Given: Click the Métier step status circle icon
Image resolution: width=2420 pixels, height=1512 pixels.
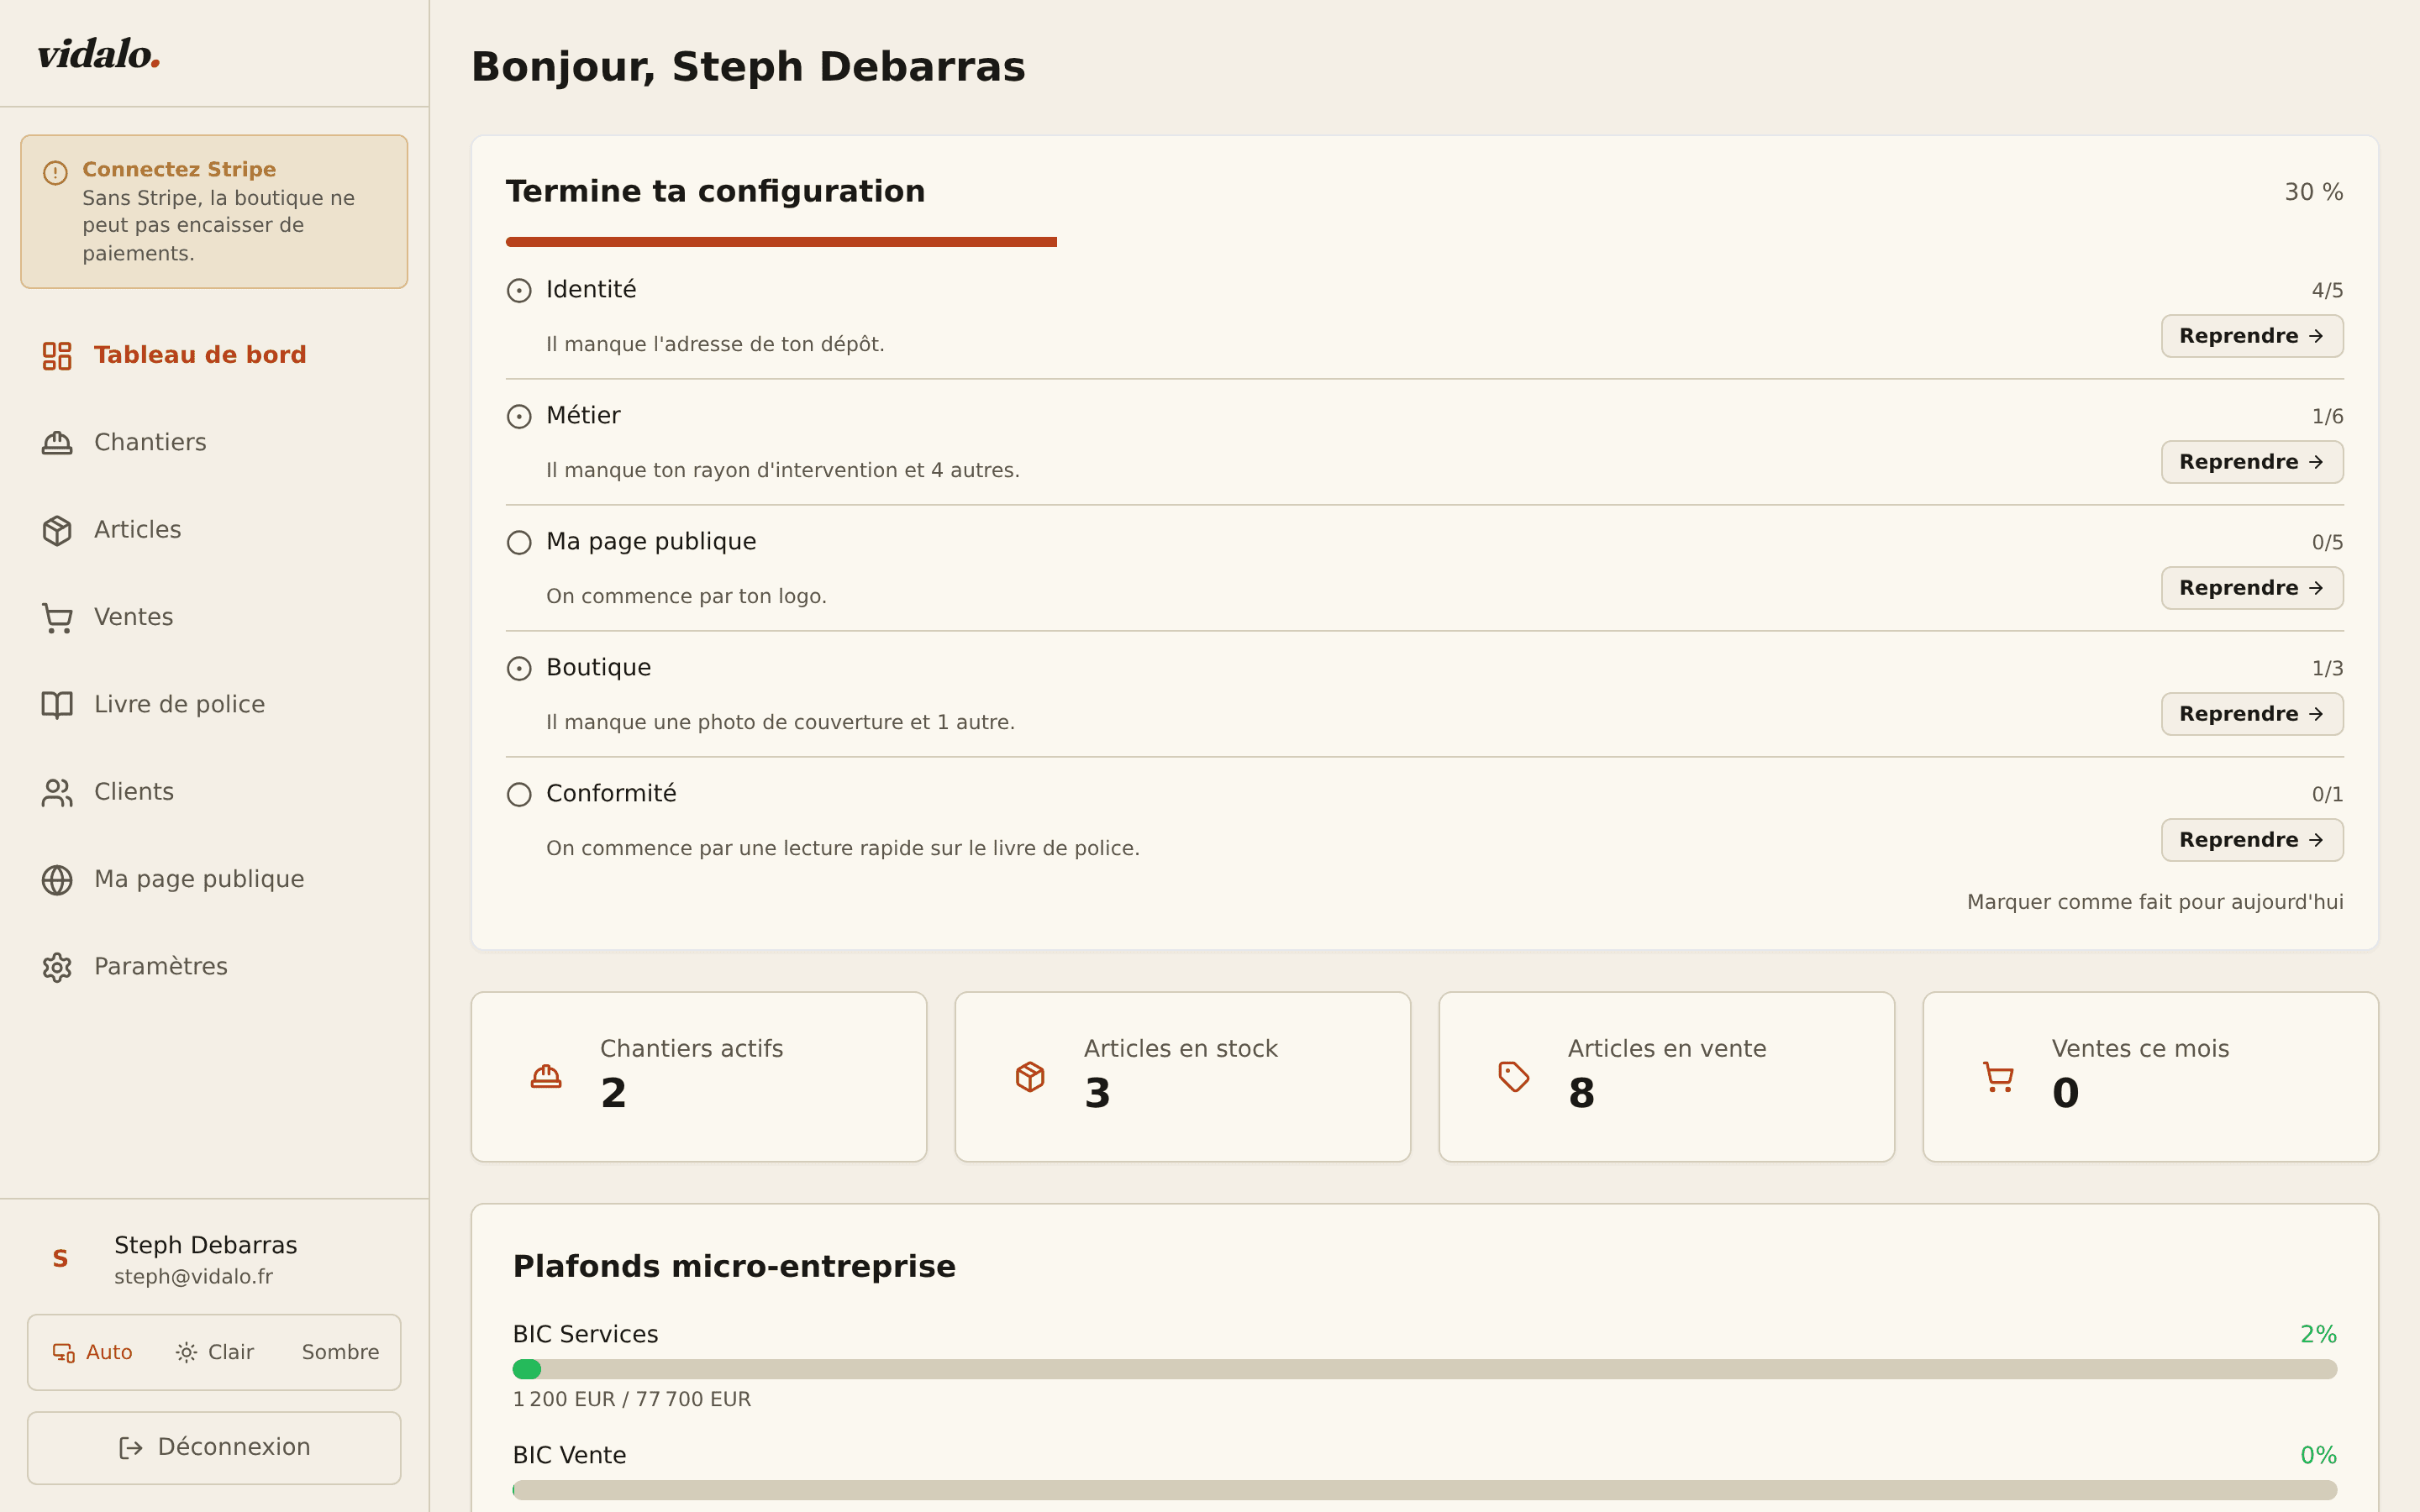Looking at the screenshot, I should click(x=519, y=416).
